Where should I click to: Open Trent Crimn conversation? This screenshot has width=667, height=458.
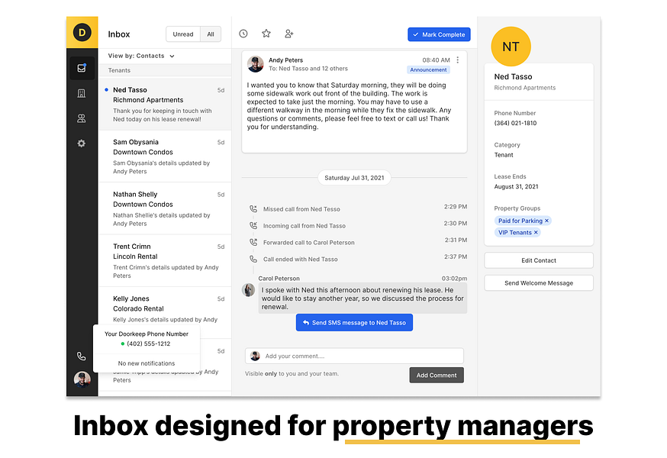tap(165, 261)
